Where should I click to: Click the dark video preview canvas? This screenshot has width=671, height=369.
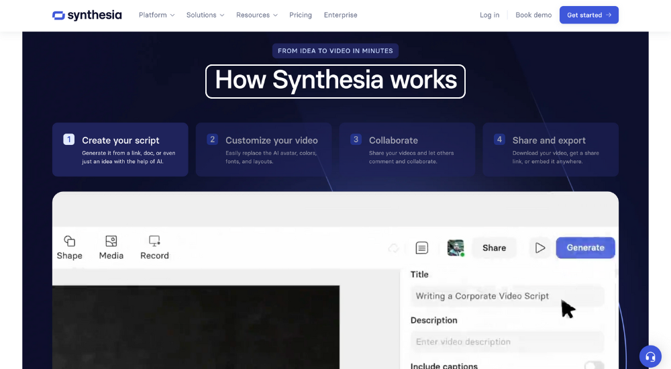196,327
